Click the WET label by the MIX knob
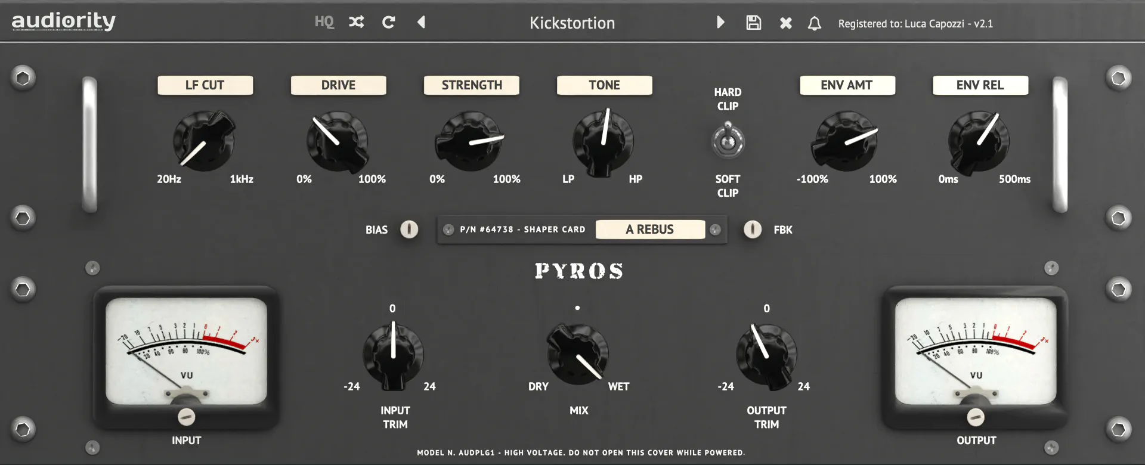Screen dimensions: 1145x465 pos(618,387)
